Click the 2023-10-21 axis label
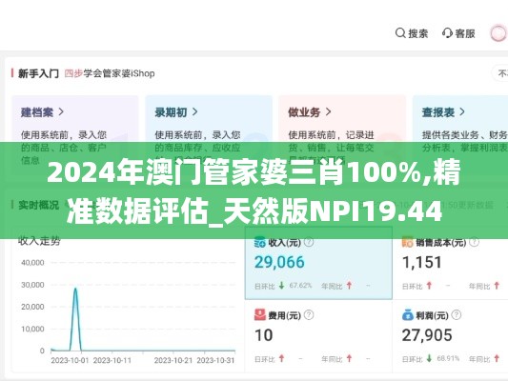The height and width of the screenshot is (381, 508). 173,361
